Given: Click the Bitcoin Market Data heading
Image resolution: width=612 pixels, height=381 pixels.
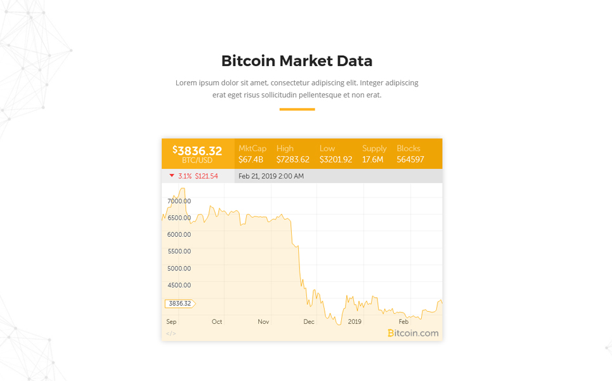Looking at the screenshot, I should click(297, 61).
